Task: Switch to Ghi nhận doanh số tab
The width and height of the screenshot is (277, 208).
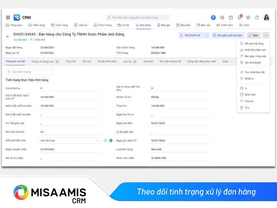Action: 170,61
